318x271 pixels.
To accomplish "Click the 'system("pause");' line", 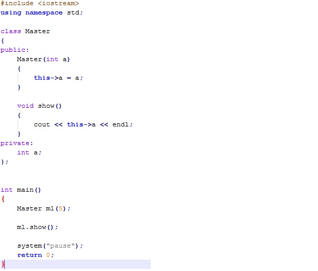I will 50,246.
